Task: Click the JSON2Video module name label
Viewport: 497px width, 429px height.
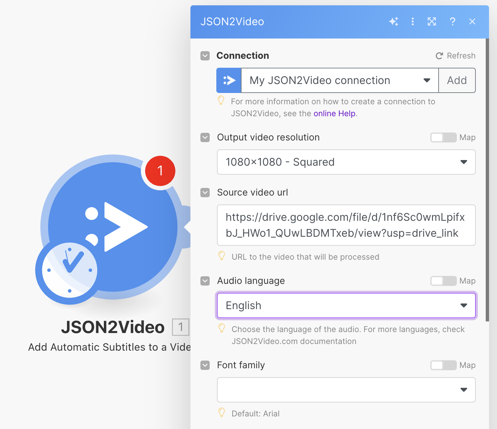Action: [x=113, y=327]
